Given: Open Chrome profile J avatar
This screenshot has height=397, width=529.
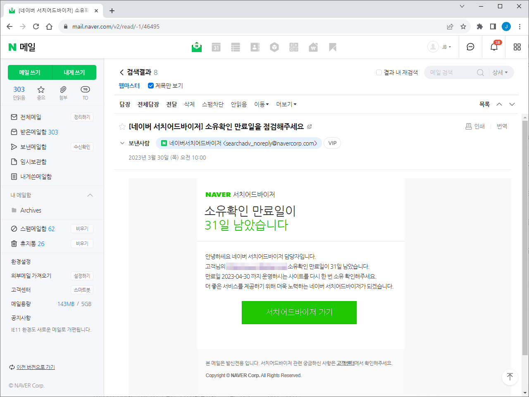Looking at the screenshot, I should [506, 26].
